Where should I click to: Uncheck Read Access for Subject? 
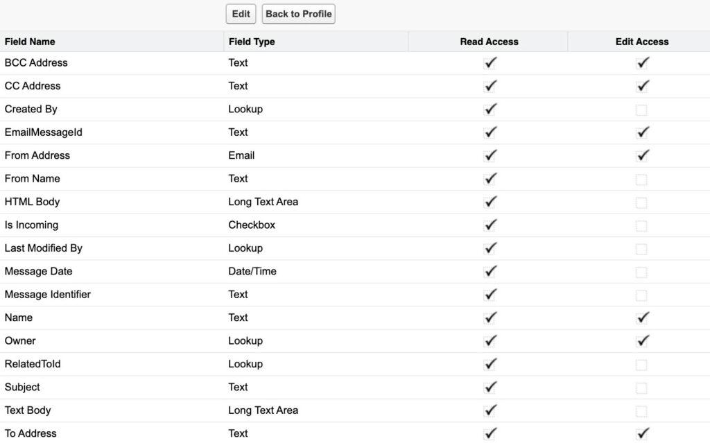[x=490, y=387]
